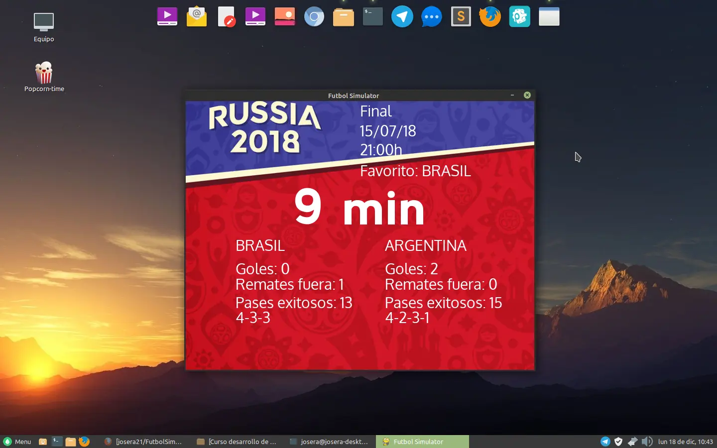Click the show desktop icon beside Menu

click(43, 442)
